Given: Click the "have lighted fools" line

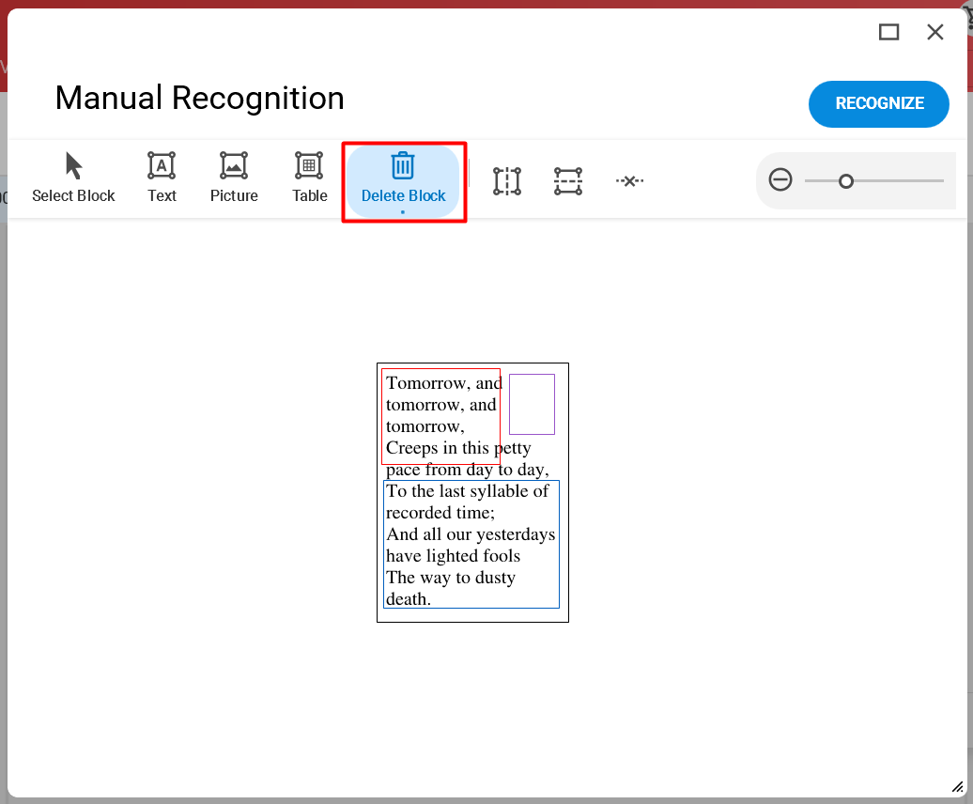Looking at the screenshot, I should click(x=453, y=556).
